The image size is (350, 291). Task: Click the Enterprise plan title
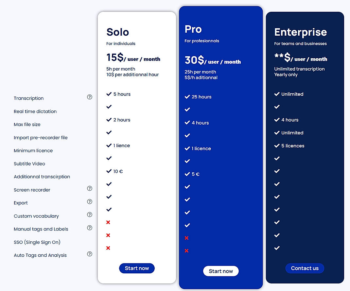coord(300,32)
